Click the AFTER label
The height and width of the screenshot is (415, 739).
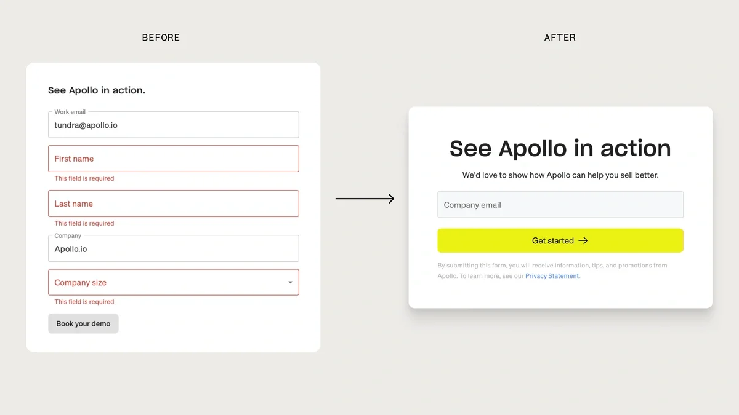tap(560, 38)
